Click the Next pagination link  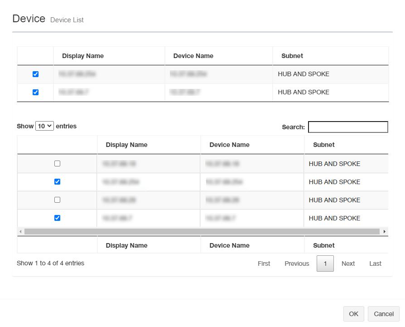click(x=348, y=264)
